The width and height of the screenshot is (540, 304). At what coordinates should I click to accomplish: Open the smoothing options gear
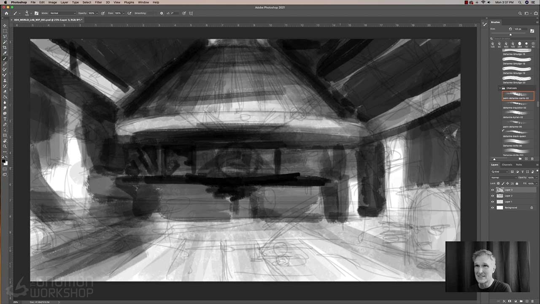(x=162, y=13)
